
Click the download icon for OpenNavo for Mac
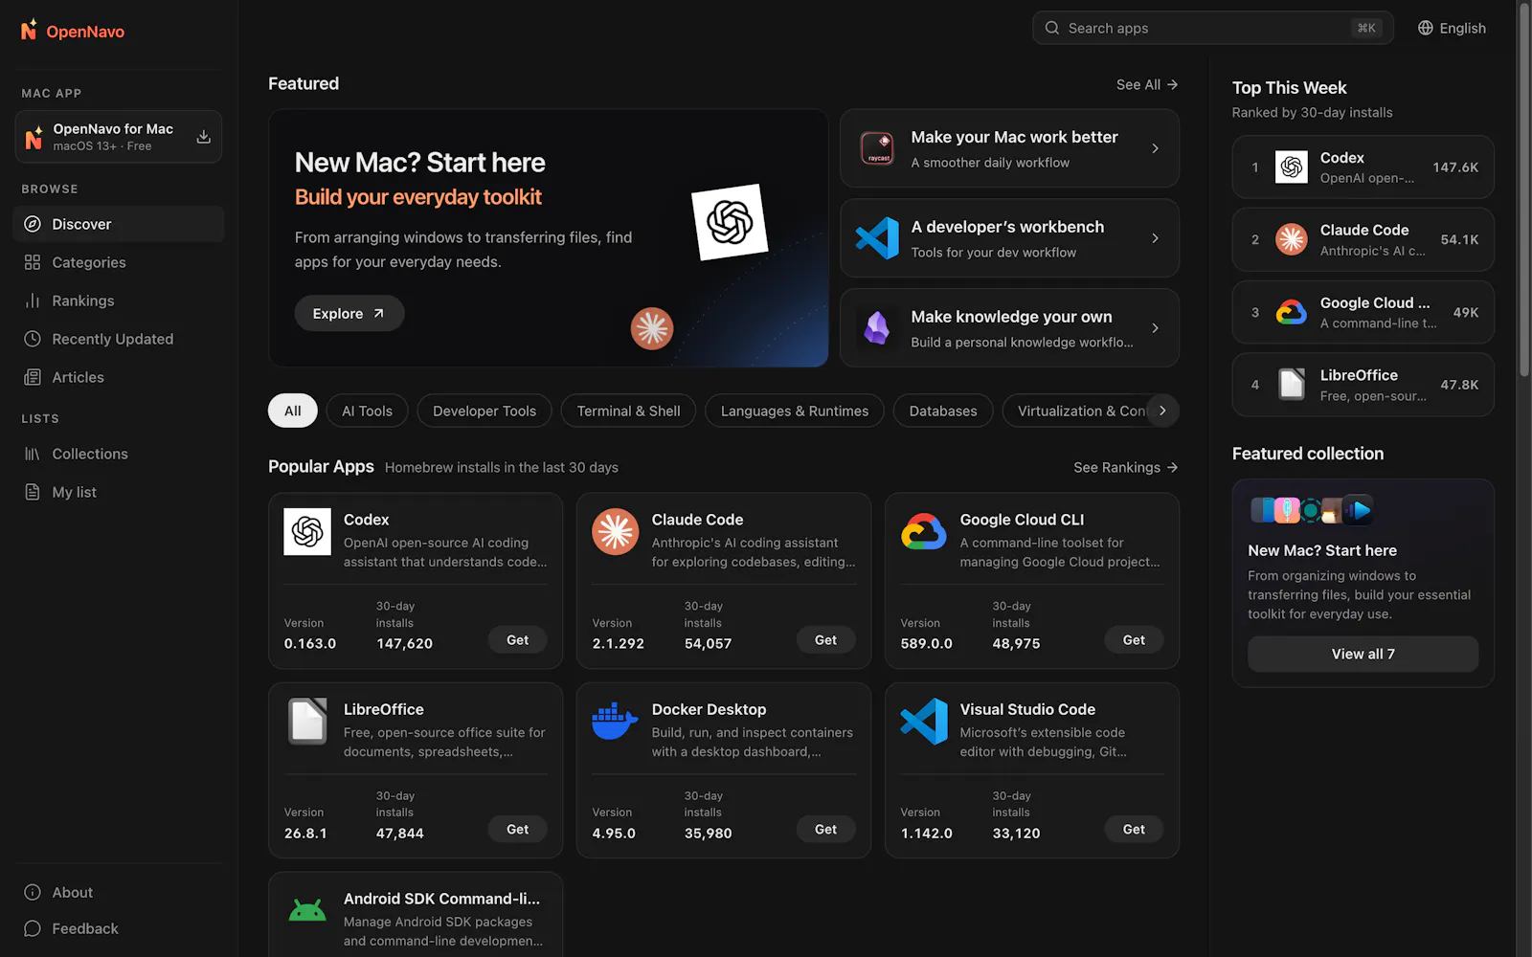(x=204, y=137)
